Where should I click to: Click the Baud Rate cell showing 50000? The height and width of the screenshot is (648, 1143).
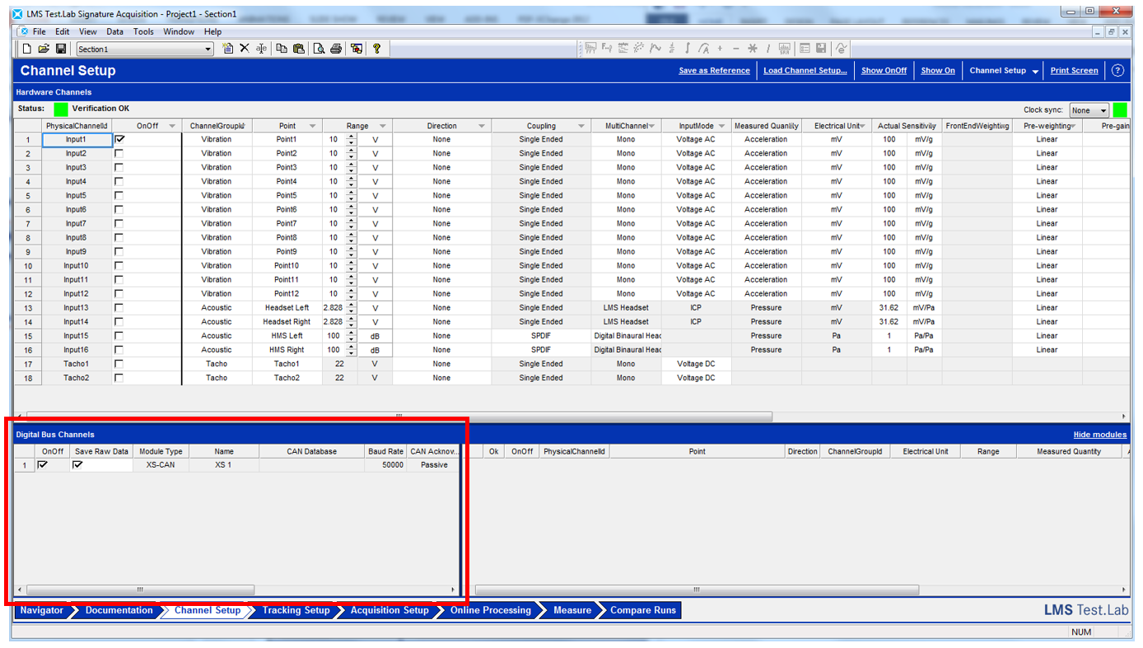(385, 465)
